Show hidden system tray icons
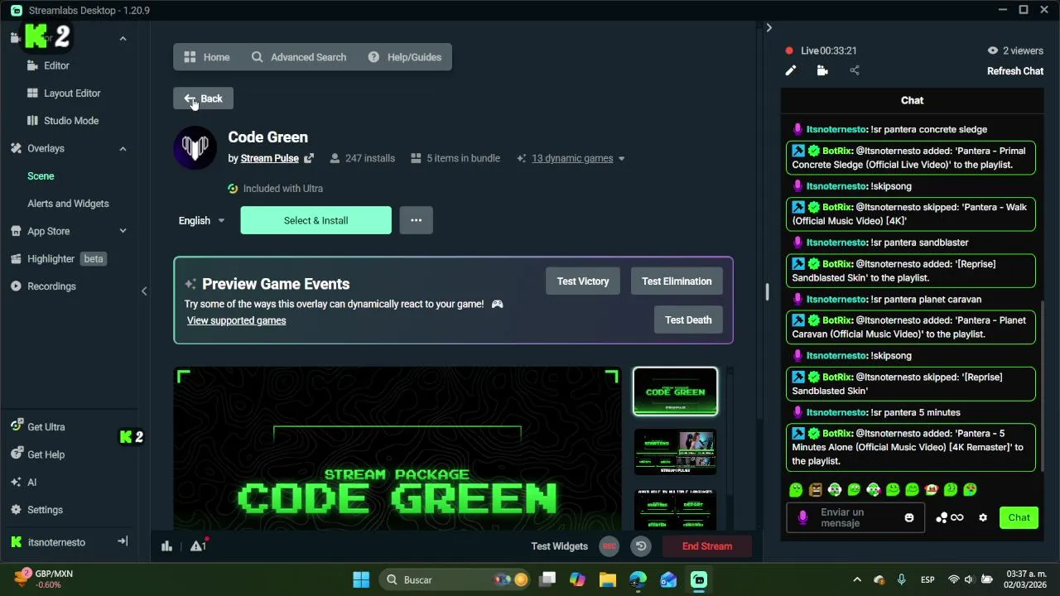Screen dimensions: 1060x596 point(857,579)
